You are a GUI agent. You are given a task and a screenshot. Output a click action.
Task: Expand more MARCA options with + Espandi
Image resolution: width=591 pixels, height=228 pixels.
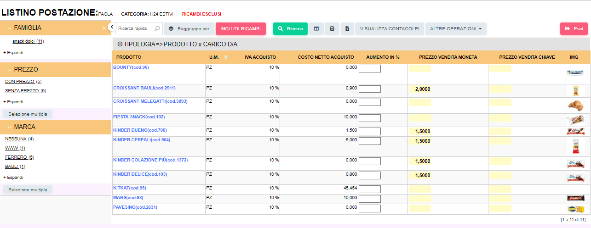pos(13,177)
